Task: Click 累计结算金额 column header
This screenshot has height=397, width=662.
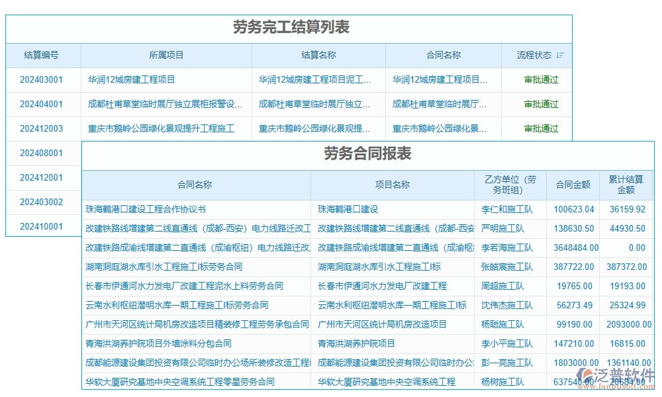Action: (626, 185)
